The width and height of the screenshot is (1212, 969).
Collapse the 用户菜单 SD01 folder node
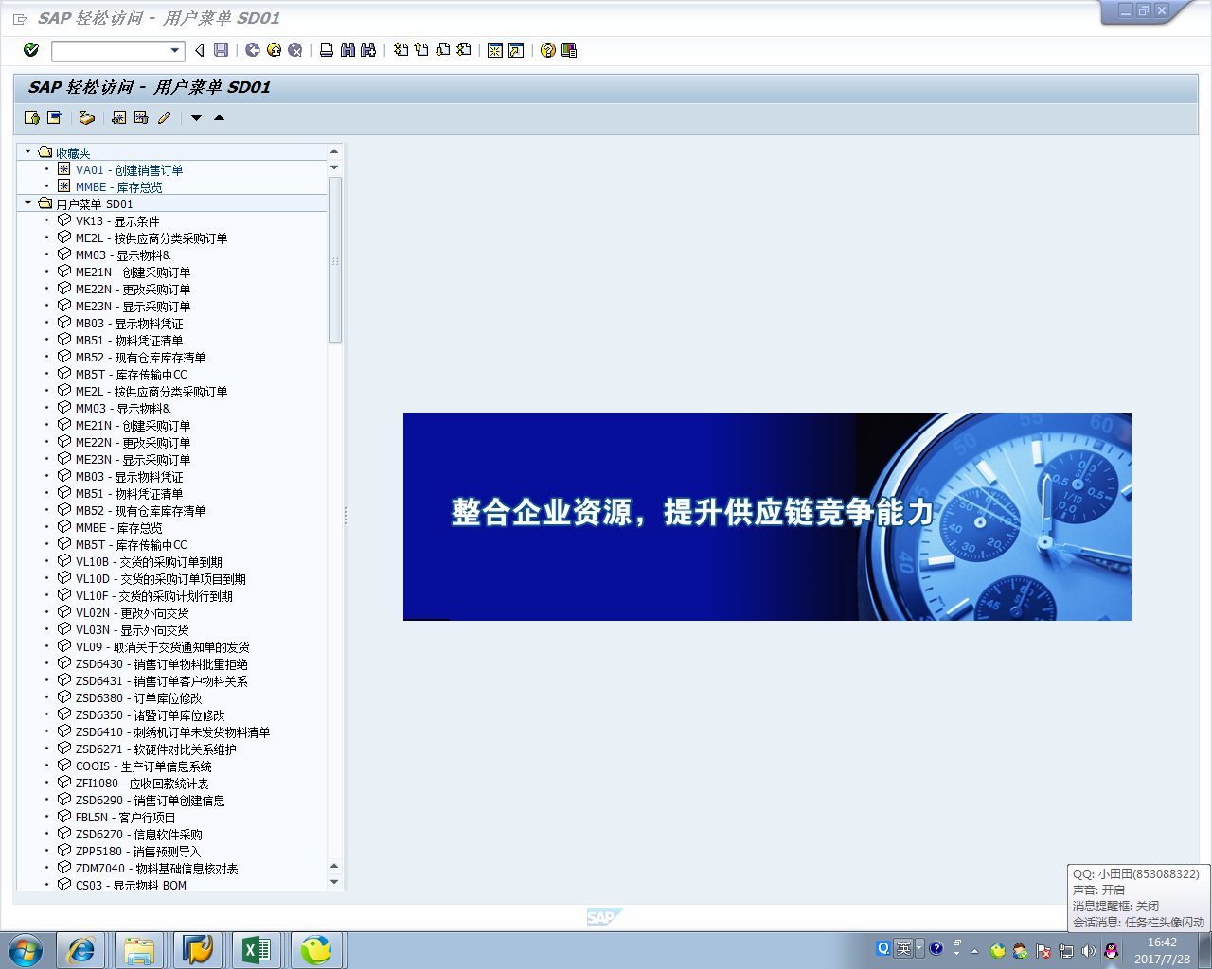(x=28, y=203)
